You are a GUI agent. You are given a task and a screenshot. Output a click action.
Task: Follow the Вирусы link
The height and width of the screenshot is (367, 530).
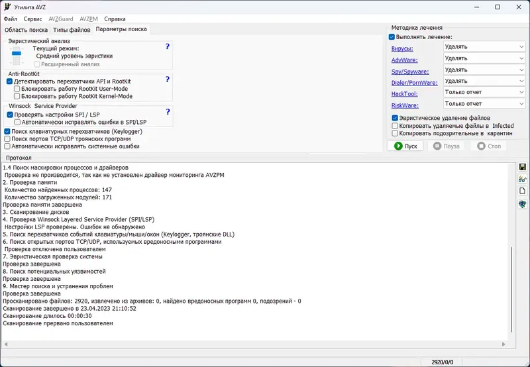(x=402, y=48)
